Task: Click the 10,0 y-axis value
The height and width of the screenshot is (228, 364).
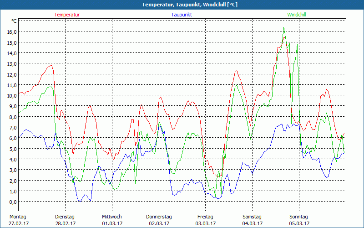Action: [x=11, y=95]
